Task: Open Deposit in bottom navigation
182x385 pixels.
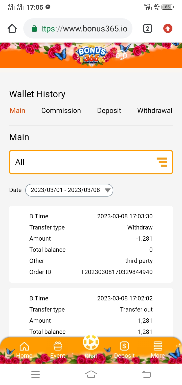Action: point(124,350)
